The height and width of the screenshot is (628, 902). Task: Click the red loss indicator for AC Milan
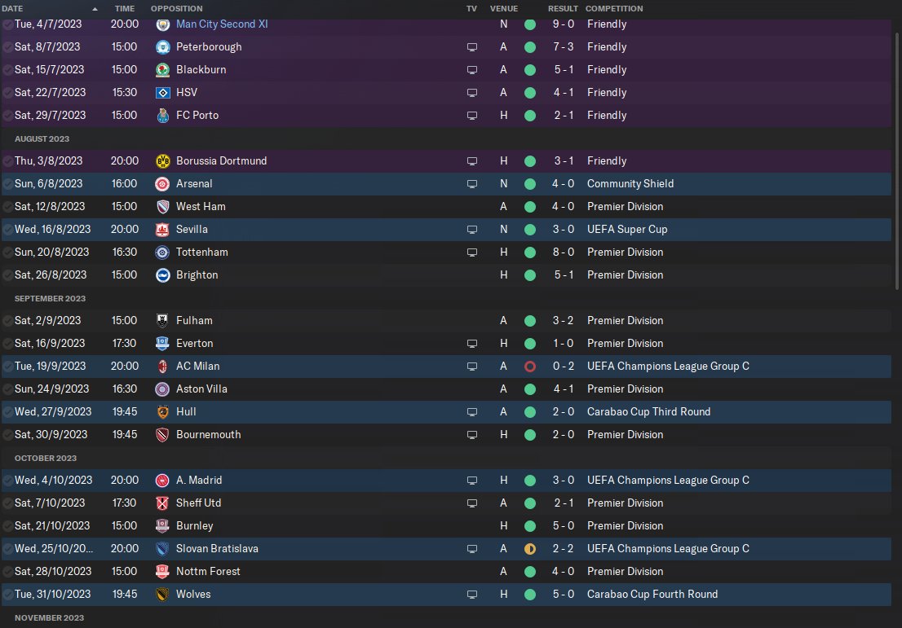[x=530, y=366]
